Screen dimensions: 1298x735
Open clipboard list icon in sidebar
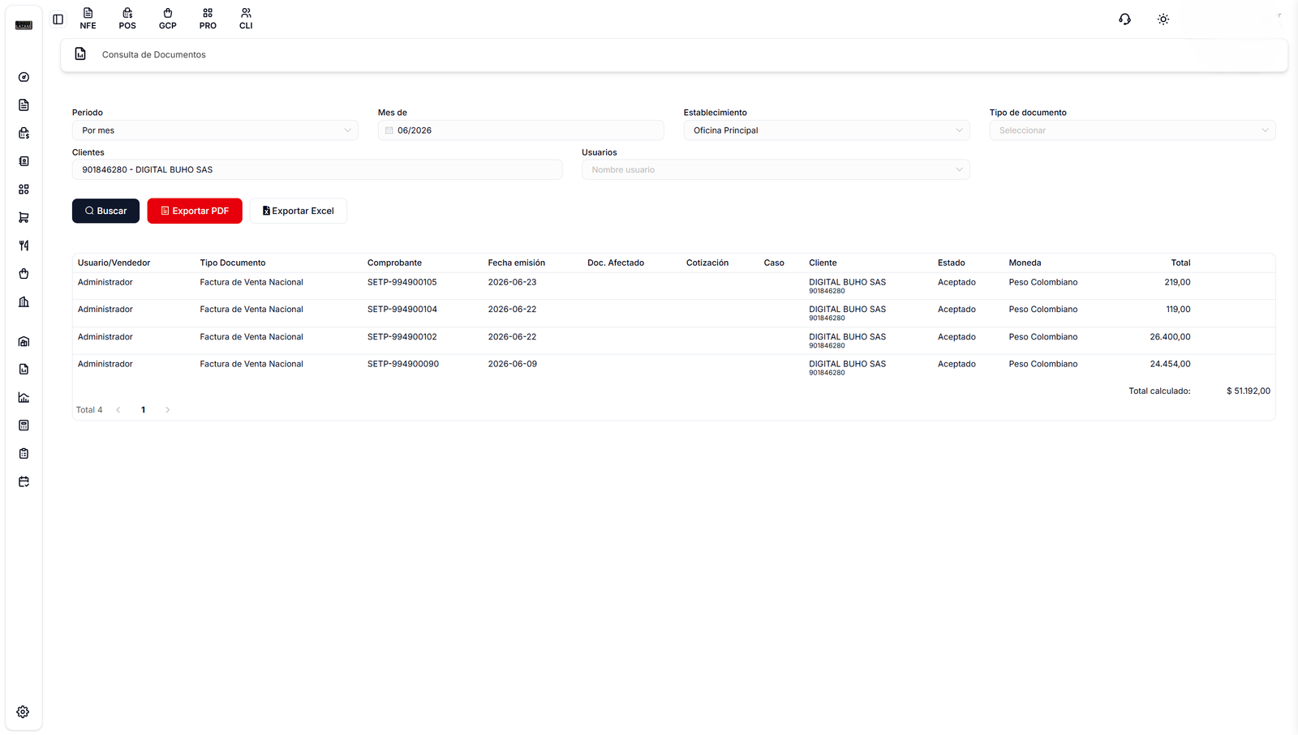tap(24, 454)
